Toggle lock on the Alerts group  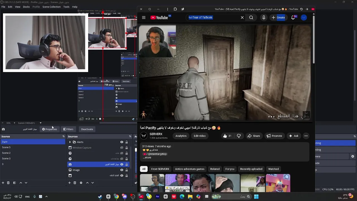(x=127, y=142)
